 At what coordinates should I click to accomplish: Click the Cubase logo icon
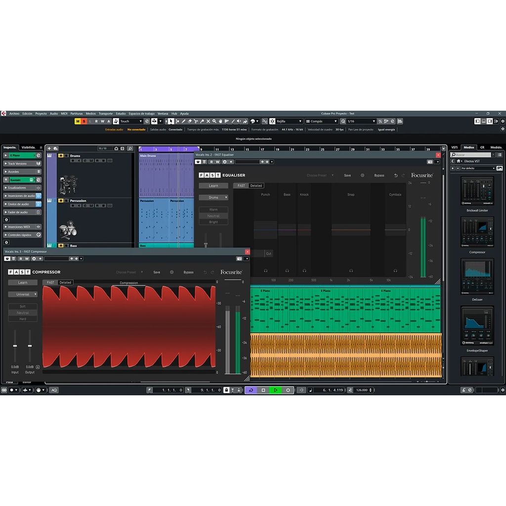click(x=3, y=114)
